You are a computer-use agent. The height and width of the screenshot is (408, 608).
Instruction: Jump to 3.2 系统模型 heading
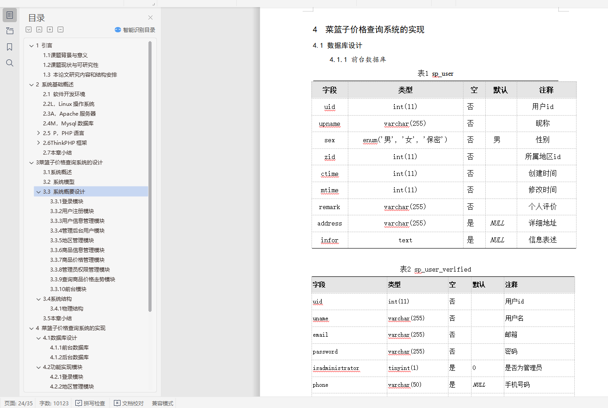58,182
